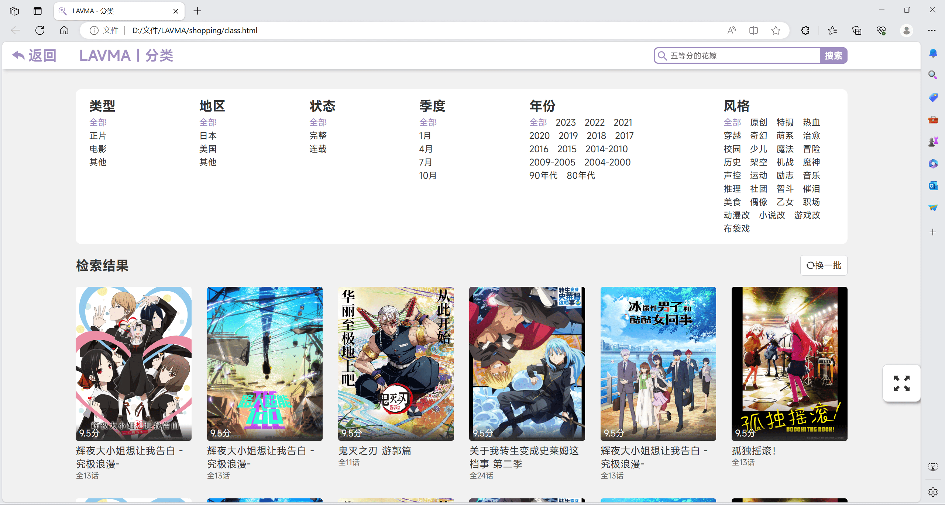Click the search box with 五等分的花嫁
The height and width of the screenshot is (505, 945).
(738, 56)
